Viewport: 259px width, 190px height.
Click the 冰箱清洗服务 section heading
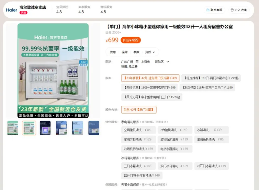tap(130, 158)
